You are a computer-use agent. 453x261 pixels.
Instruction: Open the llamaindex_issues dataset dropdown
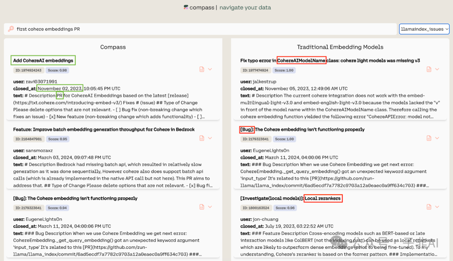point(424,29)
